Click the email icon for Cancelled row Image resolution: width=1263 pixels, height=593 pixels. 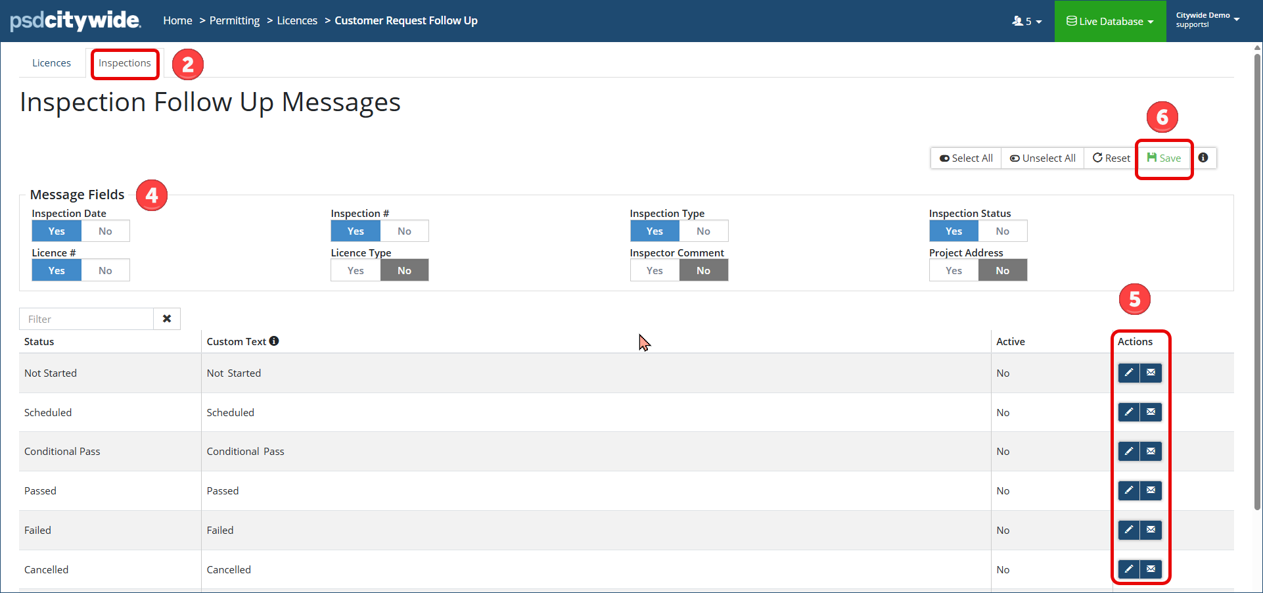[1151, 569]
